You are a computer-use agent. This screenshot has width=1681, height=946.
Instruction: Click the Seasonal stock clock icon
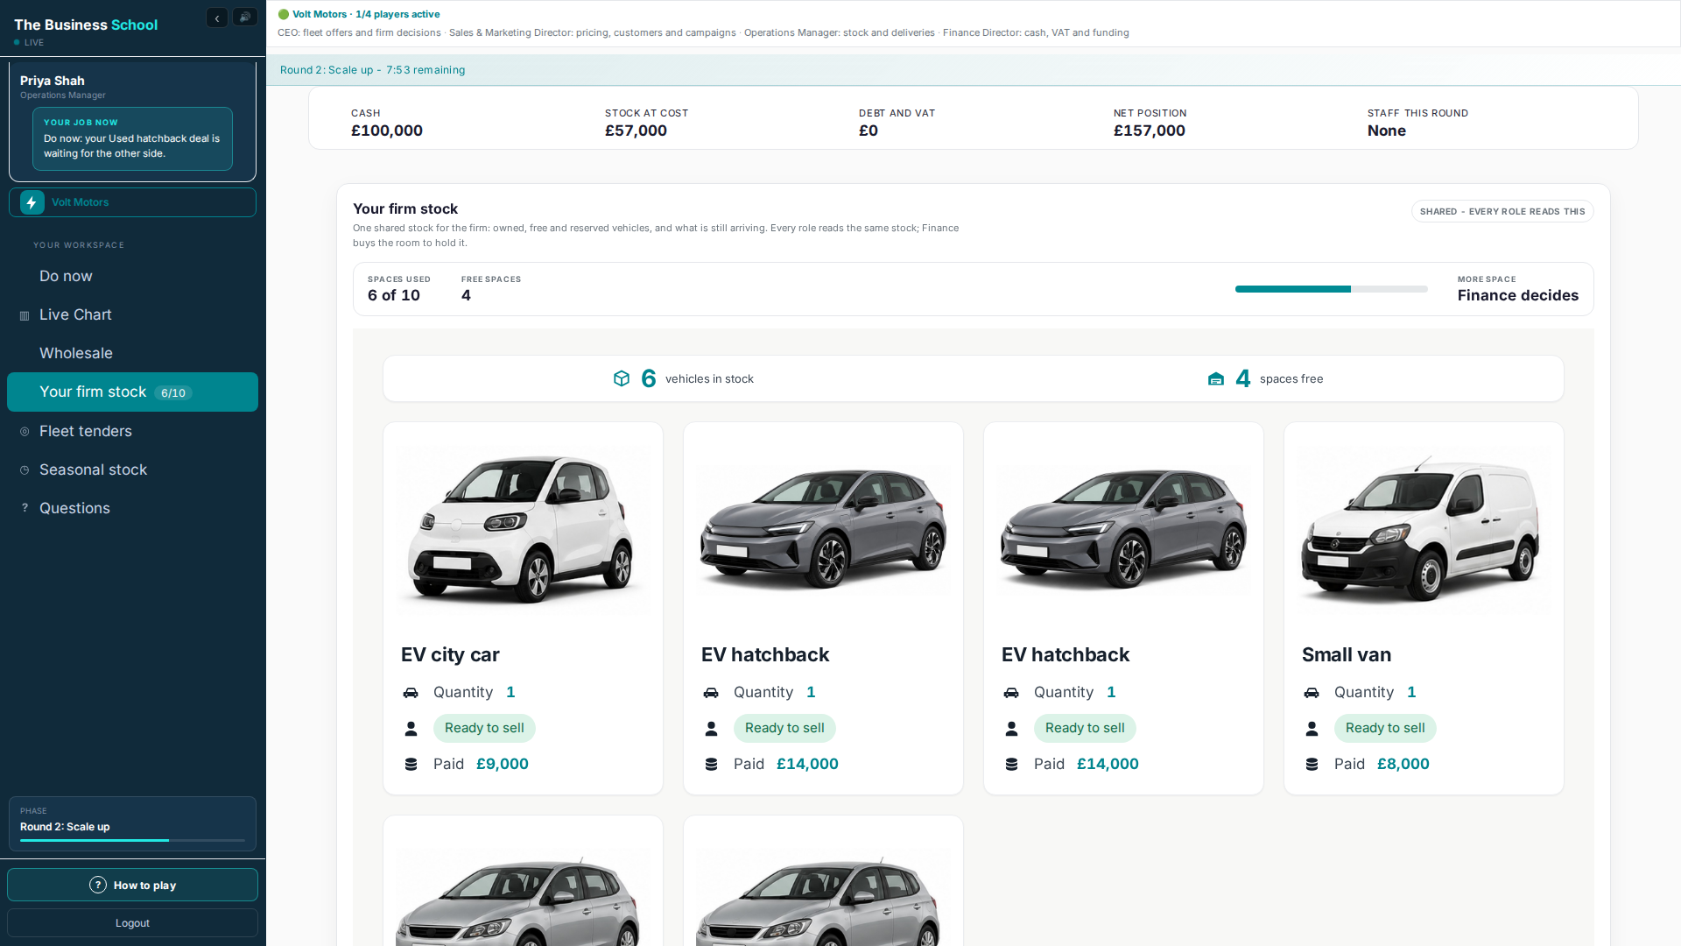click(x=25, y=470)
